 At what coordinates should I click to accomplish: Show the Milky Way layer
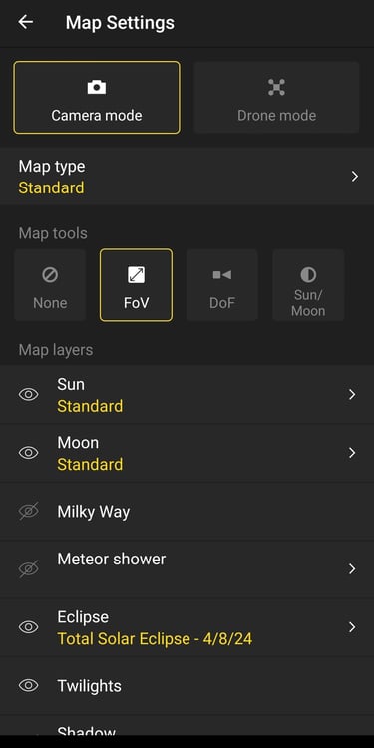click(x=29, y=511)
